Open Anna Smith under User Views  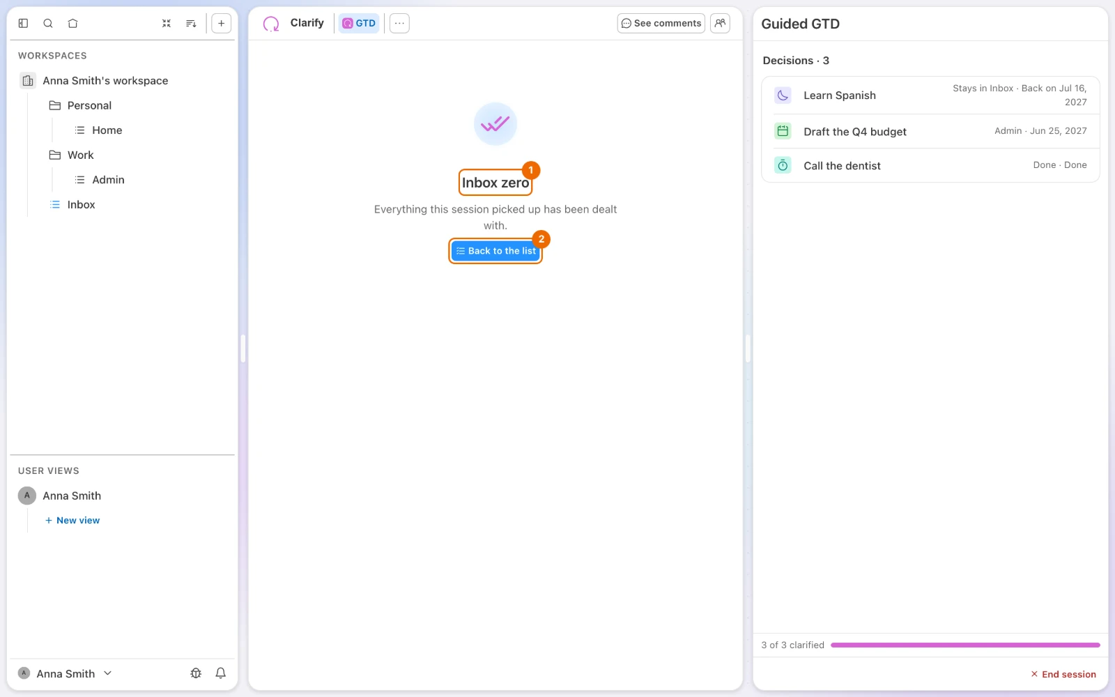pyautogui.click(x=72, y=496)
